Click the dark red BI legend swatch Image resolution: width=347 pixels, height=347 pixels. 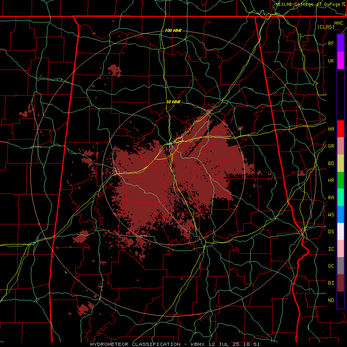pyautogui.click(x=340, y=283)
